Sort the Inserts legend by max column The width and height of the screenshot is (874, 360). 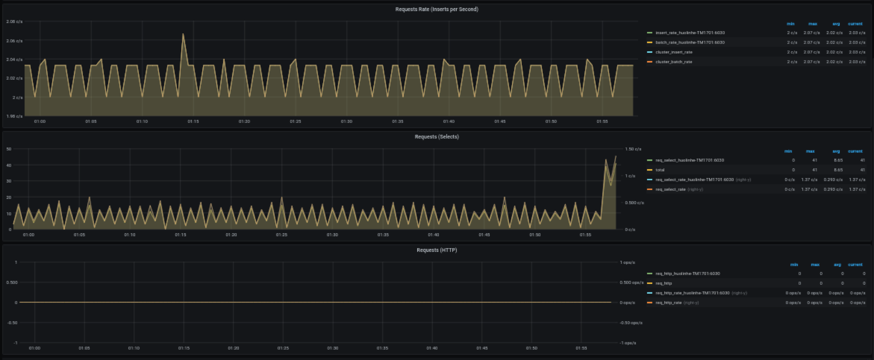[813, 24]
